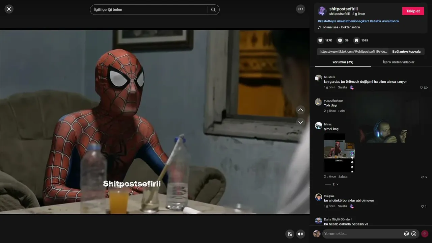Viewport: 432px width, 243px height.
Task: Click the comment text 'Yoh dayı'
Action: (x=330, y=105)
